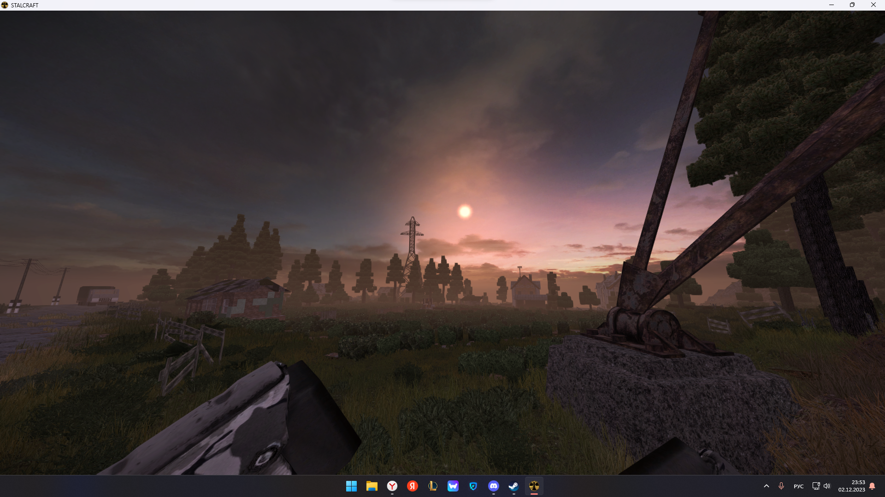
Task: Open Steam from the taskbar
Action: coord(513,486)
